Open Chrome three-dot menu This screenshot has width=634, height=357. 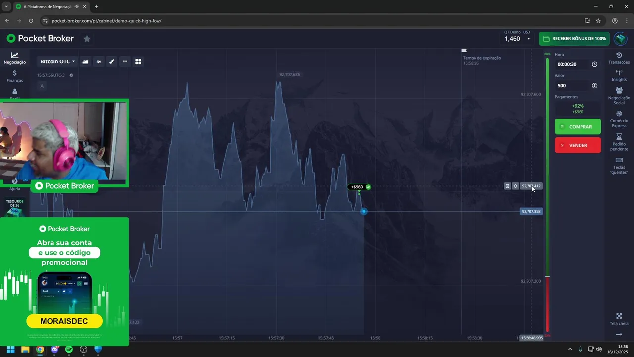[627, 21]
